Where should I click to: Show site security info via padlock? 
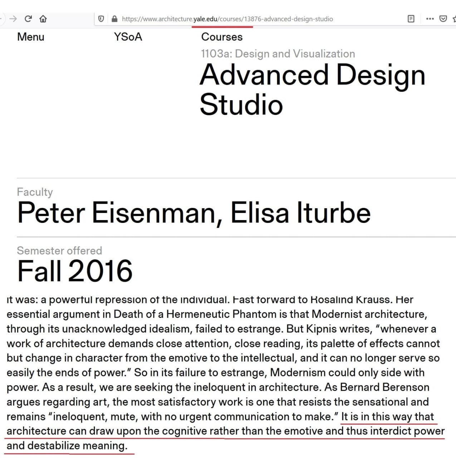[x=114, y=19]
